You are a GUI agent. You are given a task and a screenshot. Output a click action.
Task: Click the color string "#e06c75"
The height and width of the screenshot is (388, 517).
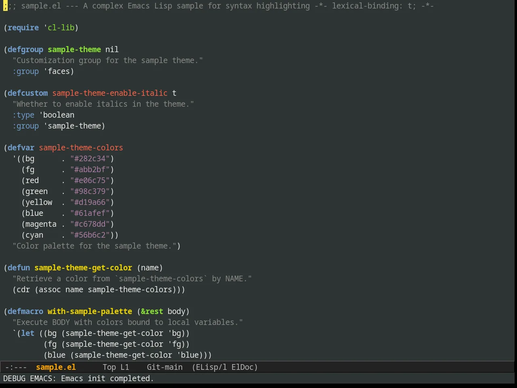pyautogui.click(x=90, y=180)
